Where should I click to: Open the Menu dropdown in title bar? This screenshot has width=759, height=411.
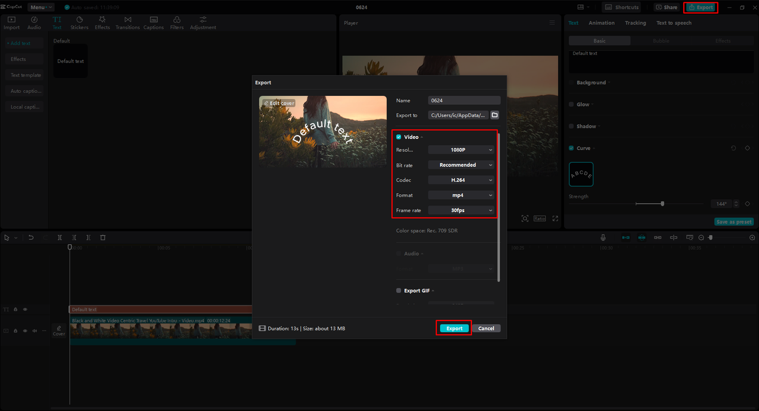coord(41,7)
